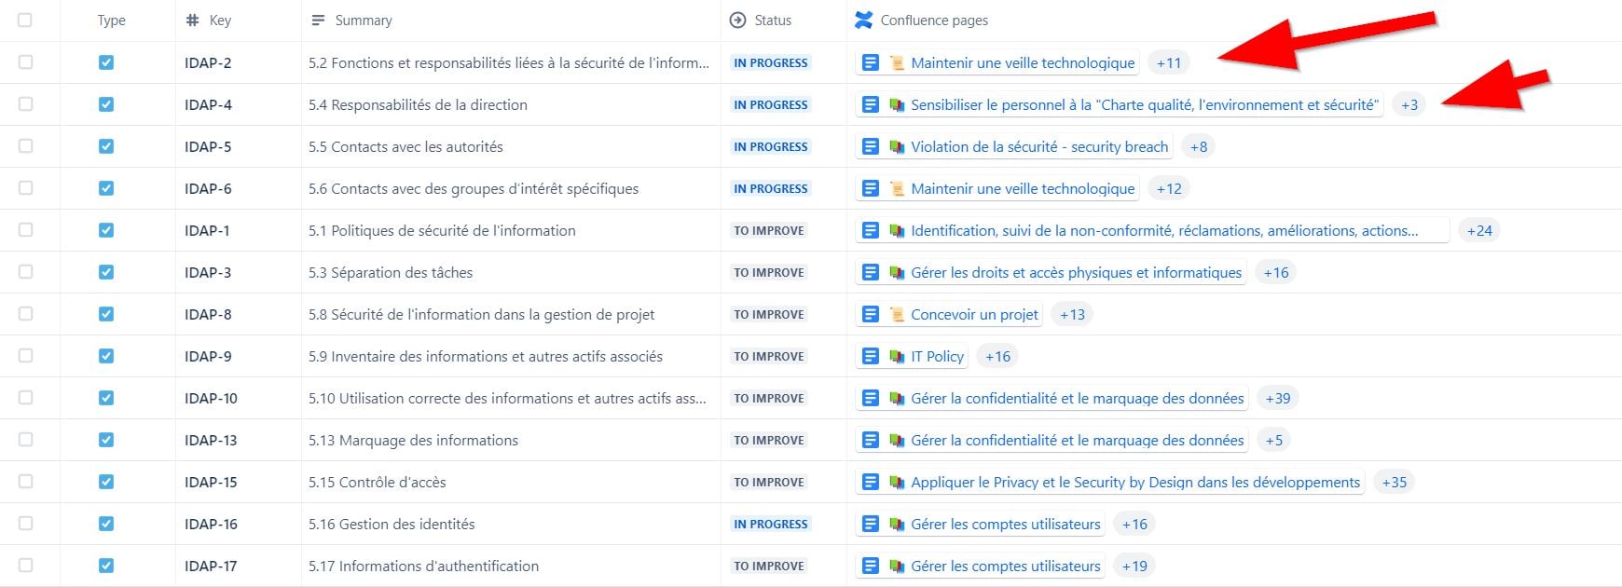Click the task type icon for IDAP-15
The image size is (1622, 587).
click(x=106, y=482)
